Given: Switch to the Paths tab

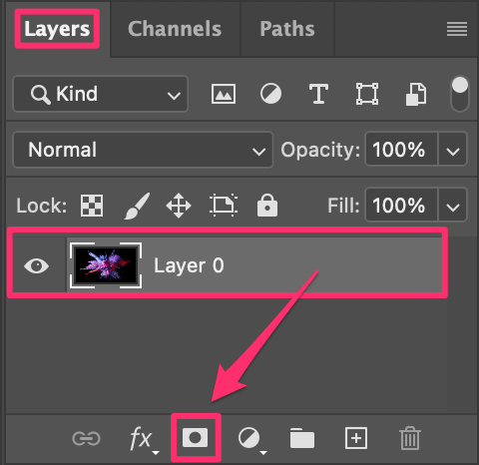Looking at the screenshot, I should (287, 29).
